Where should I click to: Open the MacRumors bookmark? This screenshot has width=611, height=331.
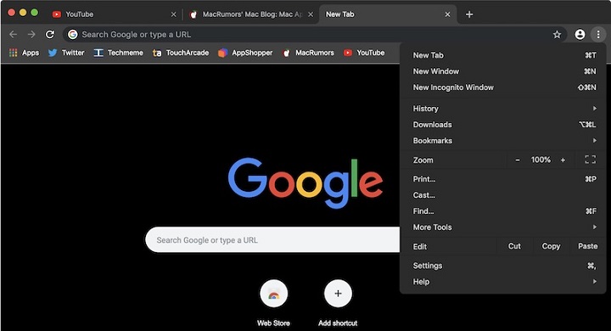pos(308,53)
